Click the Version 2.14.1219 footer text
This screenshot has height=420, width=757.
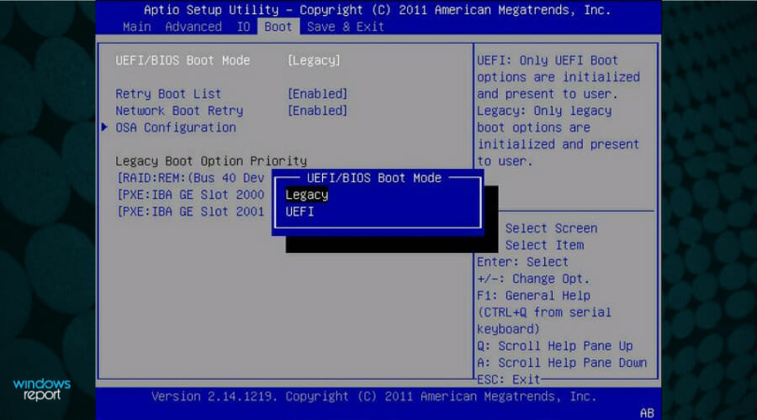(373, 396)
